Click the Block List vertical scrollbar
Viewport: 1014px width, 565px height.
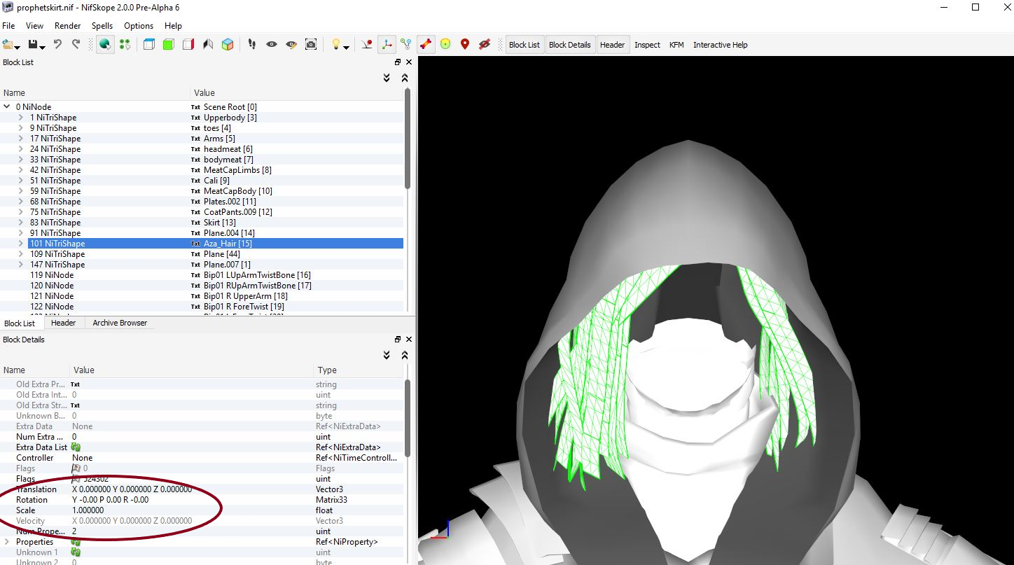pyautogui.click(x=408, y=140)
